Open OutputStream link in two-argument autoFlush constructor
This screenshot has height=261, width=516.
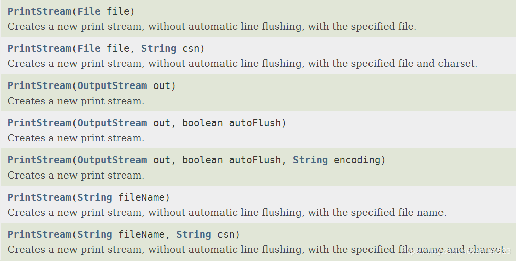[x=112, y=123]
